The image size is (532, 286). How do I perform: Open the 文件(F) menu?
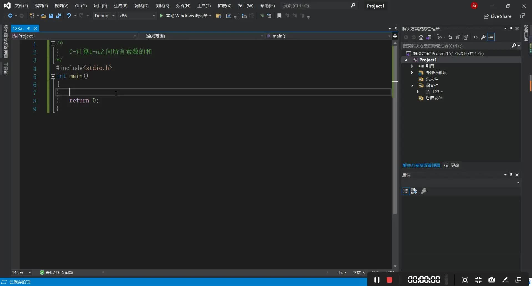coord(21,6)
